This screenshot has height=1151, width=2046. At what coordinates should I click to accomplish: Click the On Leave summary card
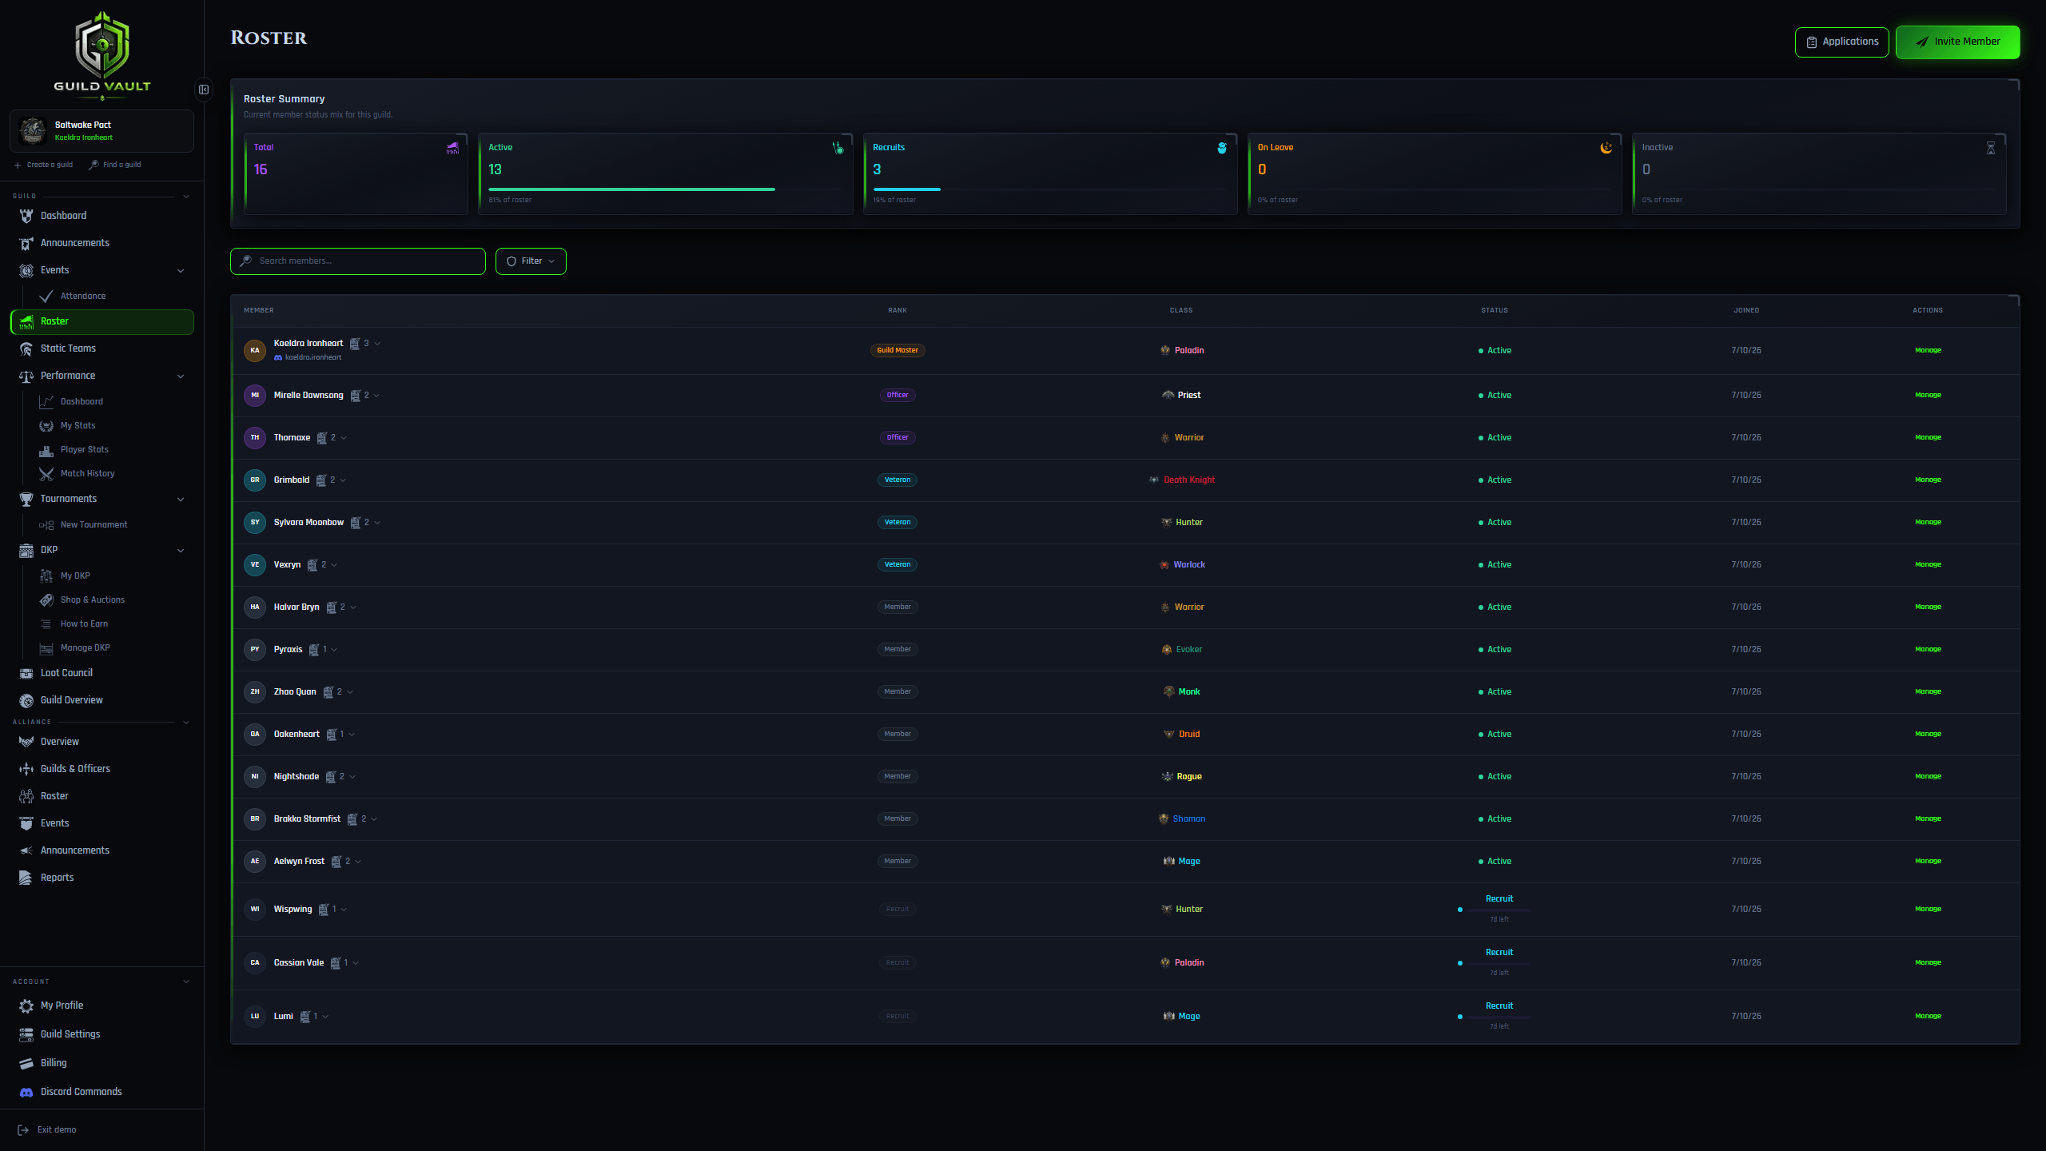coord(1435,174)
